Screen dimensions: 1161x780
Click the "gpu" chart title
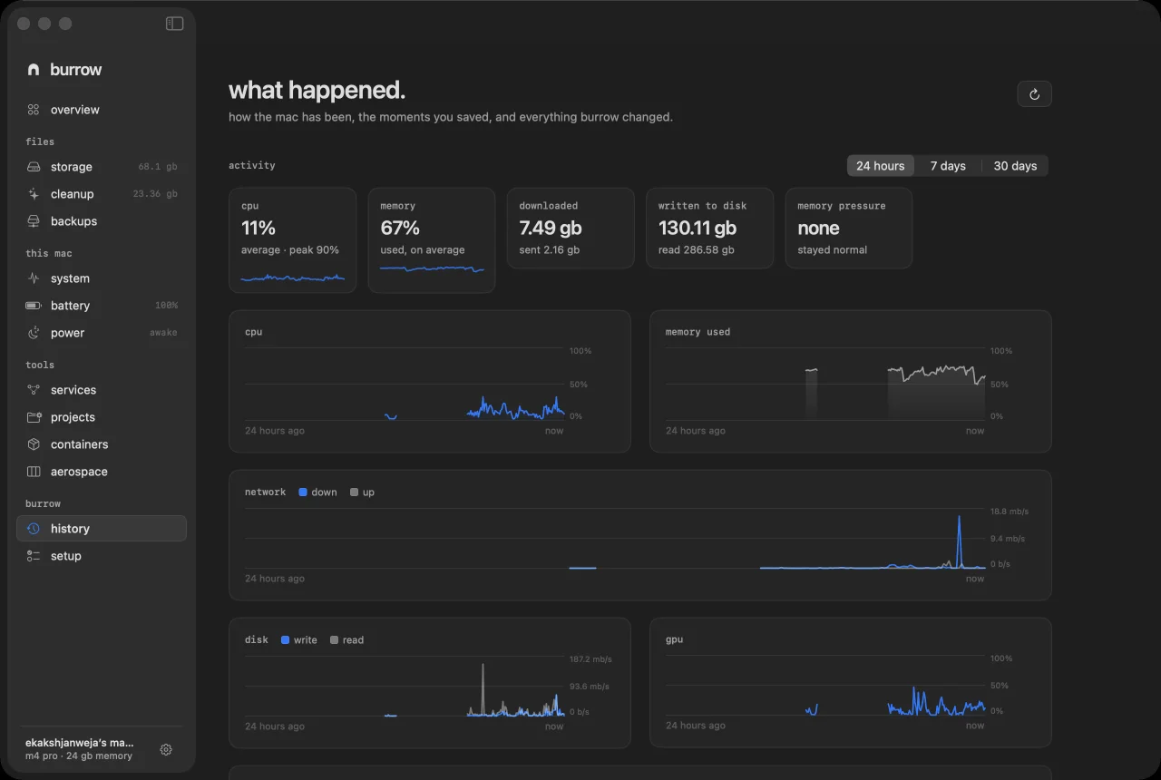pyautogui.click(x=674, y=640)
